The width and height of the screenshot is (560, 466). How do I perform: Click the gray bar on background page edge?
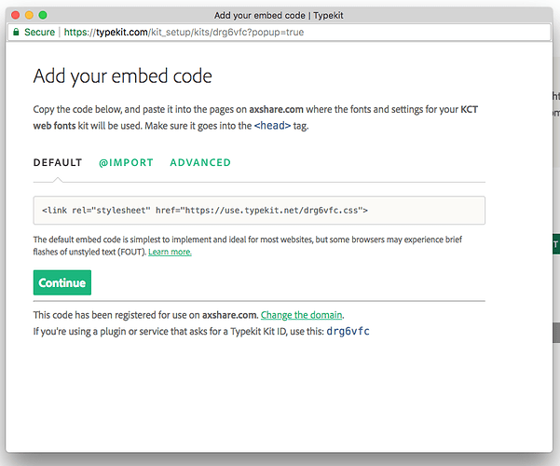[555, 332]
